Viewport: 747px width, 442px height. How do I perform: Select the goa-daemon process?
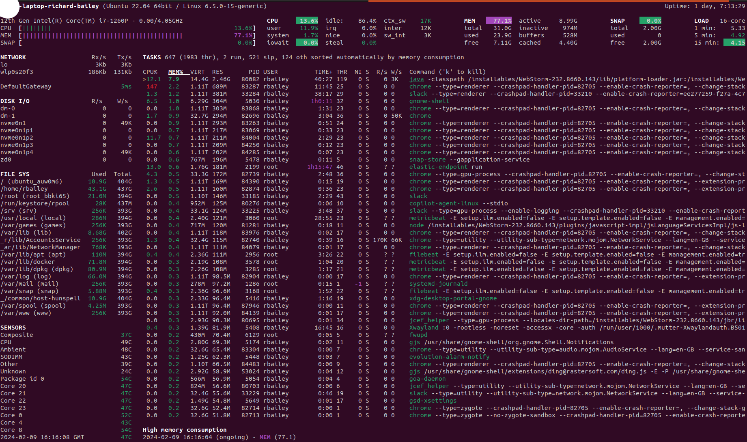click(427, 379)
